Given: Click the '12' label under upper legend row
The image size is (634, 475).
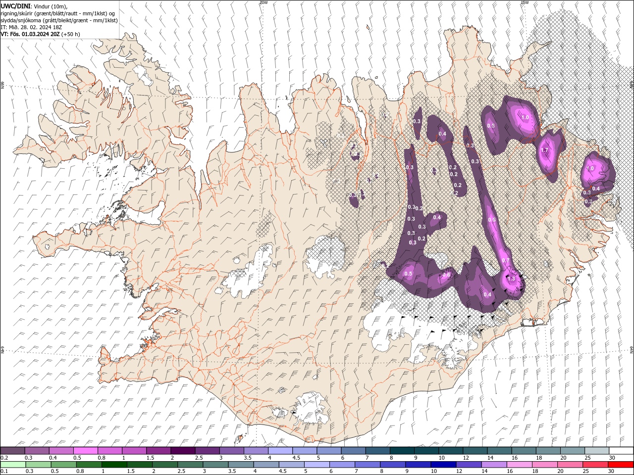Looking at the screenshot, I should click(x=466, y=458).
